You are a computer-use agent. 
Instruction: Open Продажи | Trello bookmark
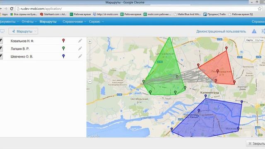click(x=214, y=14)
